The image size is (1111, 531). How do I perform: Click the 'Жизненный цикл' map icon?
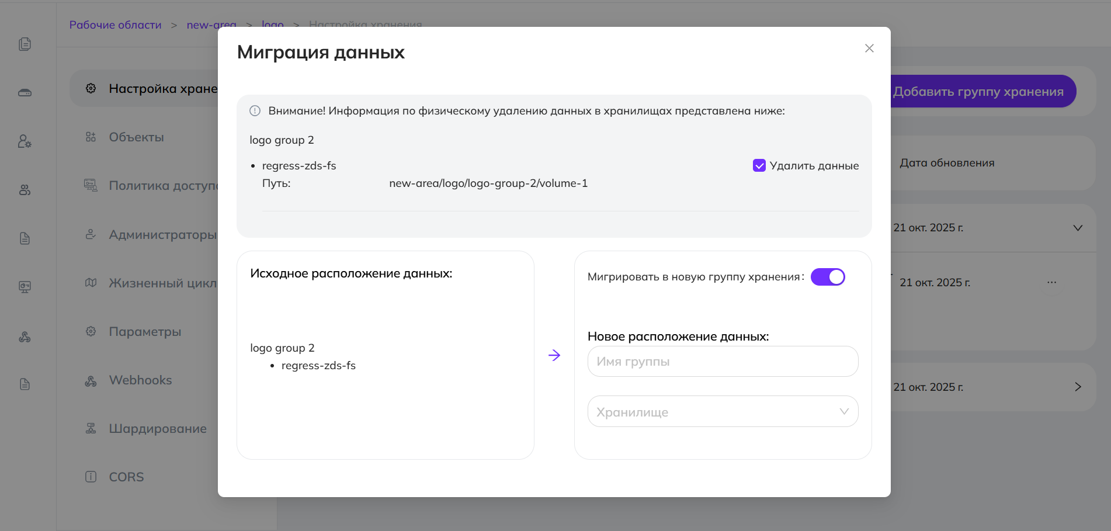(91, 283)
